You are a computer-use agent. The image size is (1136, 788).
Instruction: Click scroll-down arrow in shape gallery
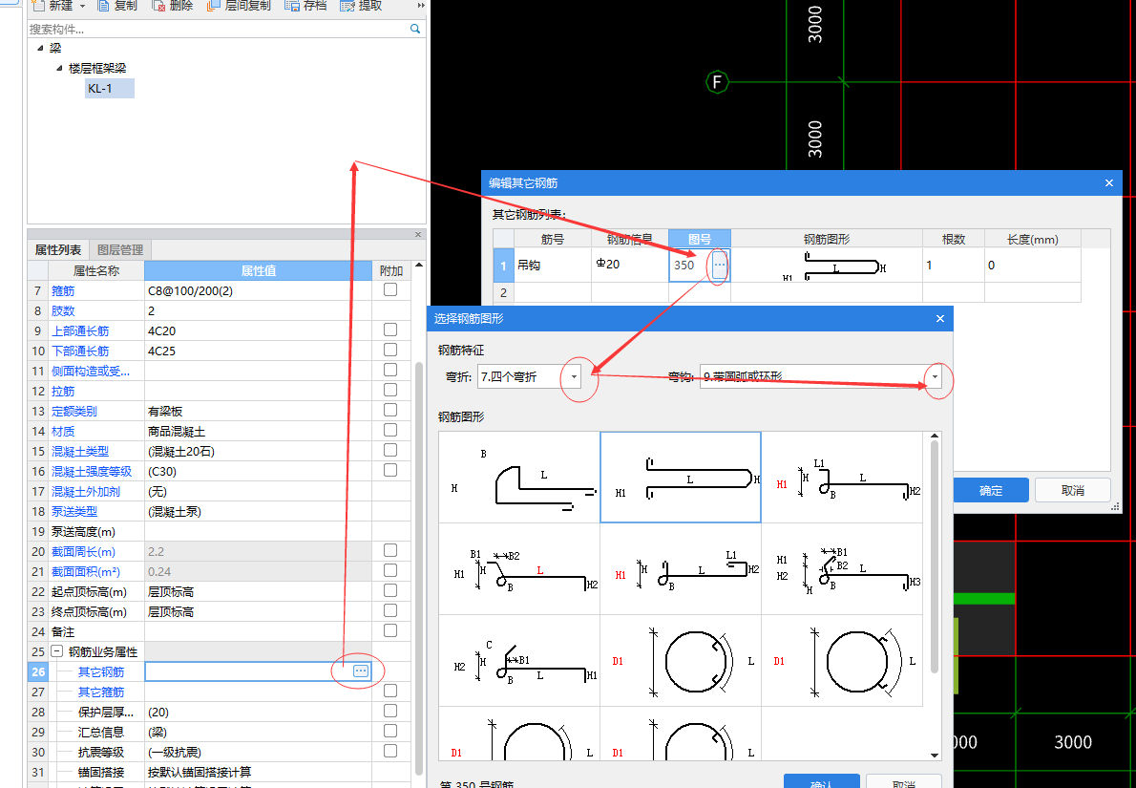935,756
